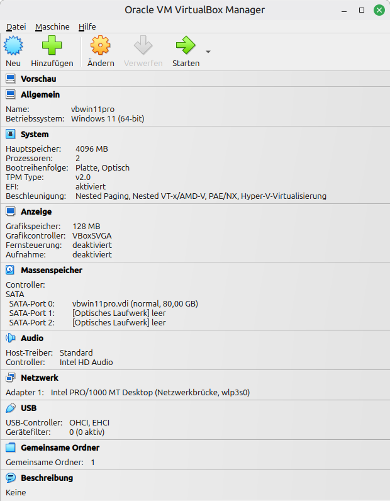The image size is (390, 501).
Task: Click the Massenspeicher disk icon
Action: pos(10,270)
